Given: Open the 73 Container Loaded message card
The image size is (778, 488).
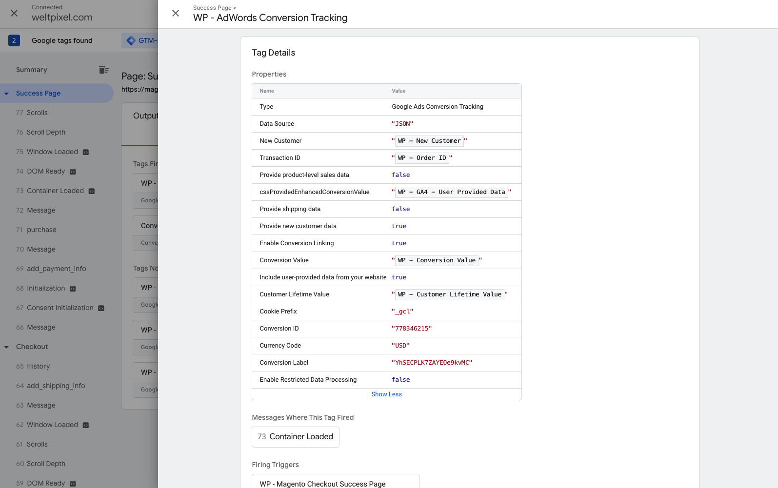Looking at the screenshot, I should coord(296,437).
